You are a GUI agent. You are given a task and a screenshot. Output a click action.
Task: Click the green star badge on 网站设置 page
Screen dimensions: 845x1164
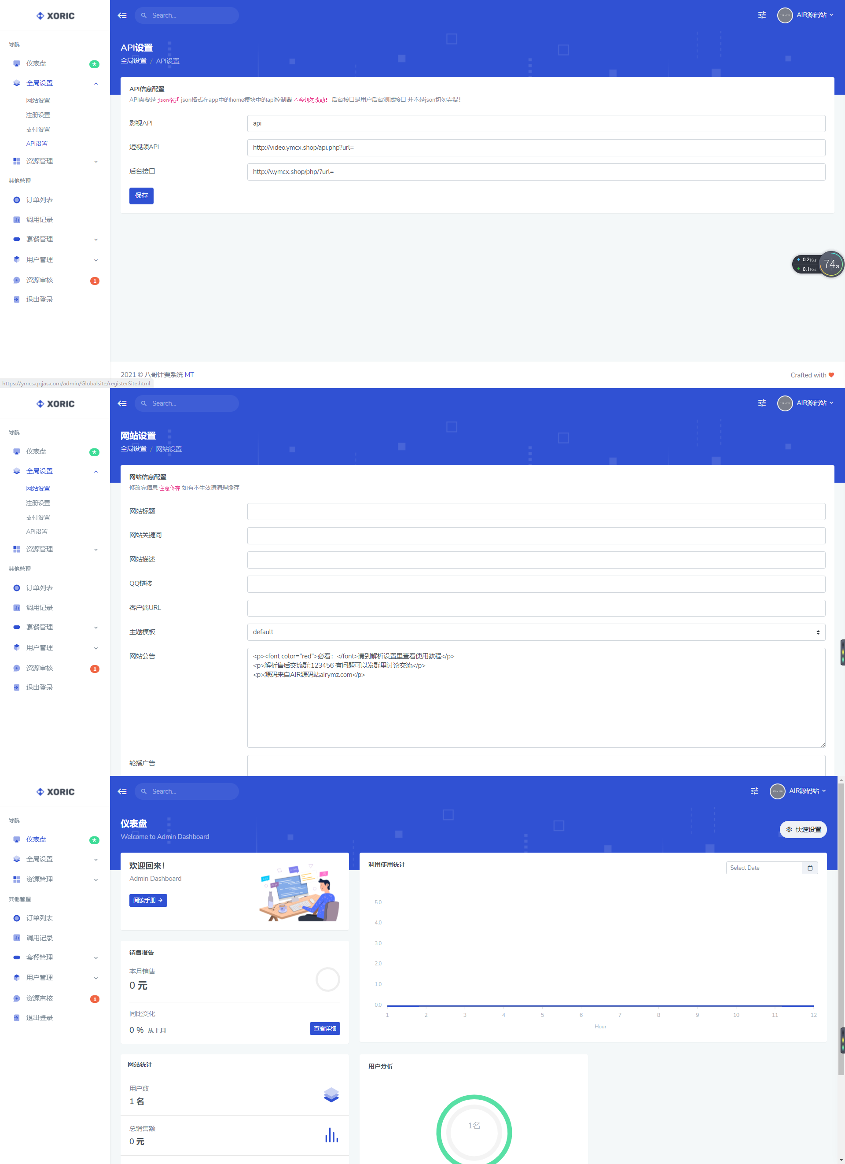click(x=94, y=452)
